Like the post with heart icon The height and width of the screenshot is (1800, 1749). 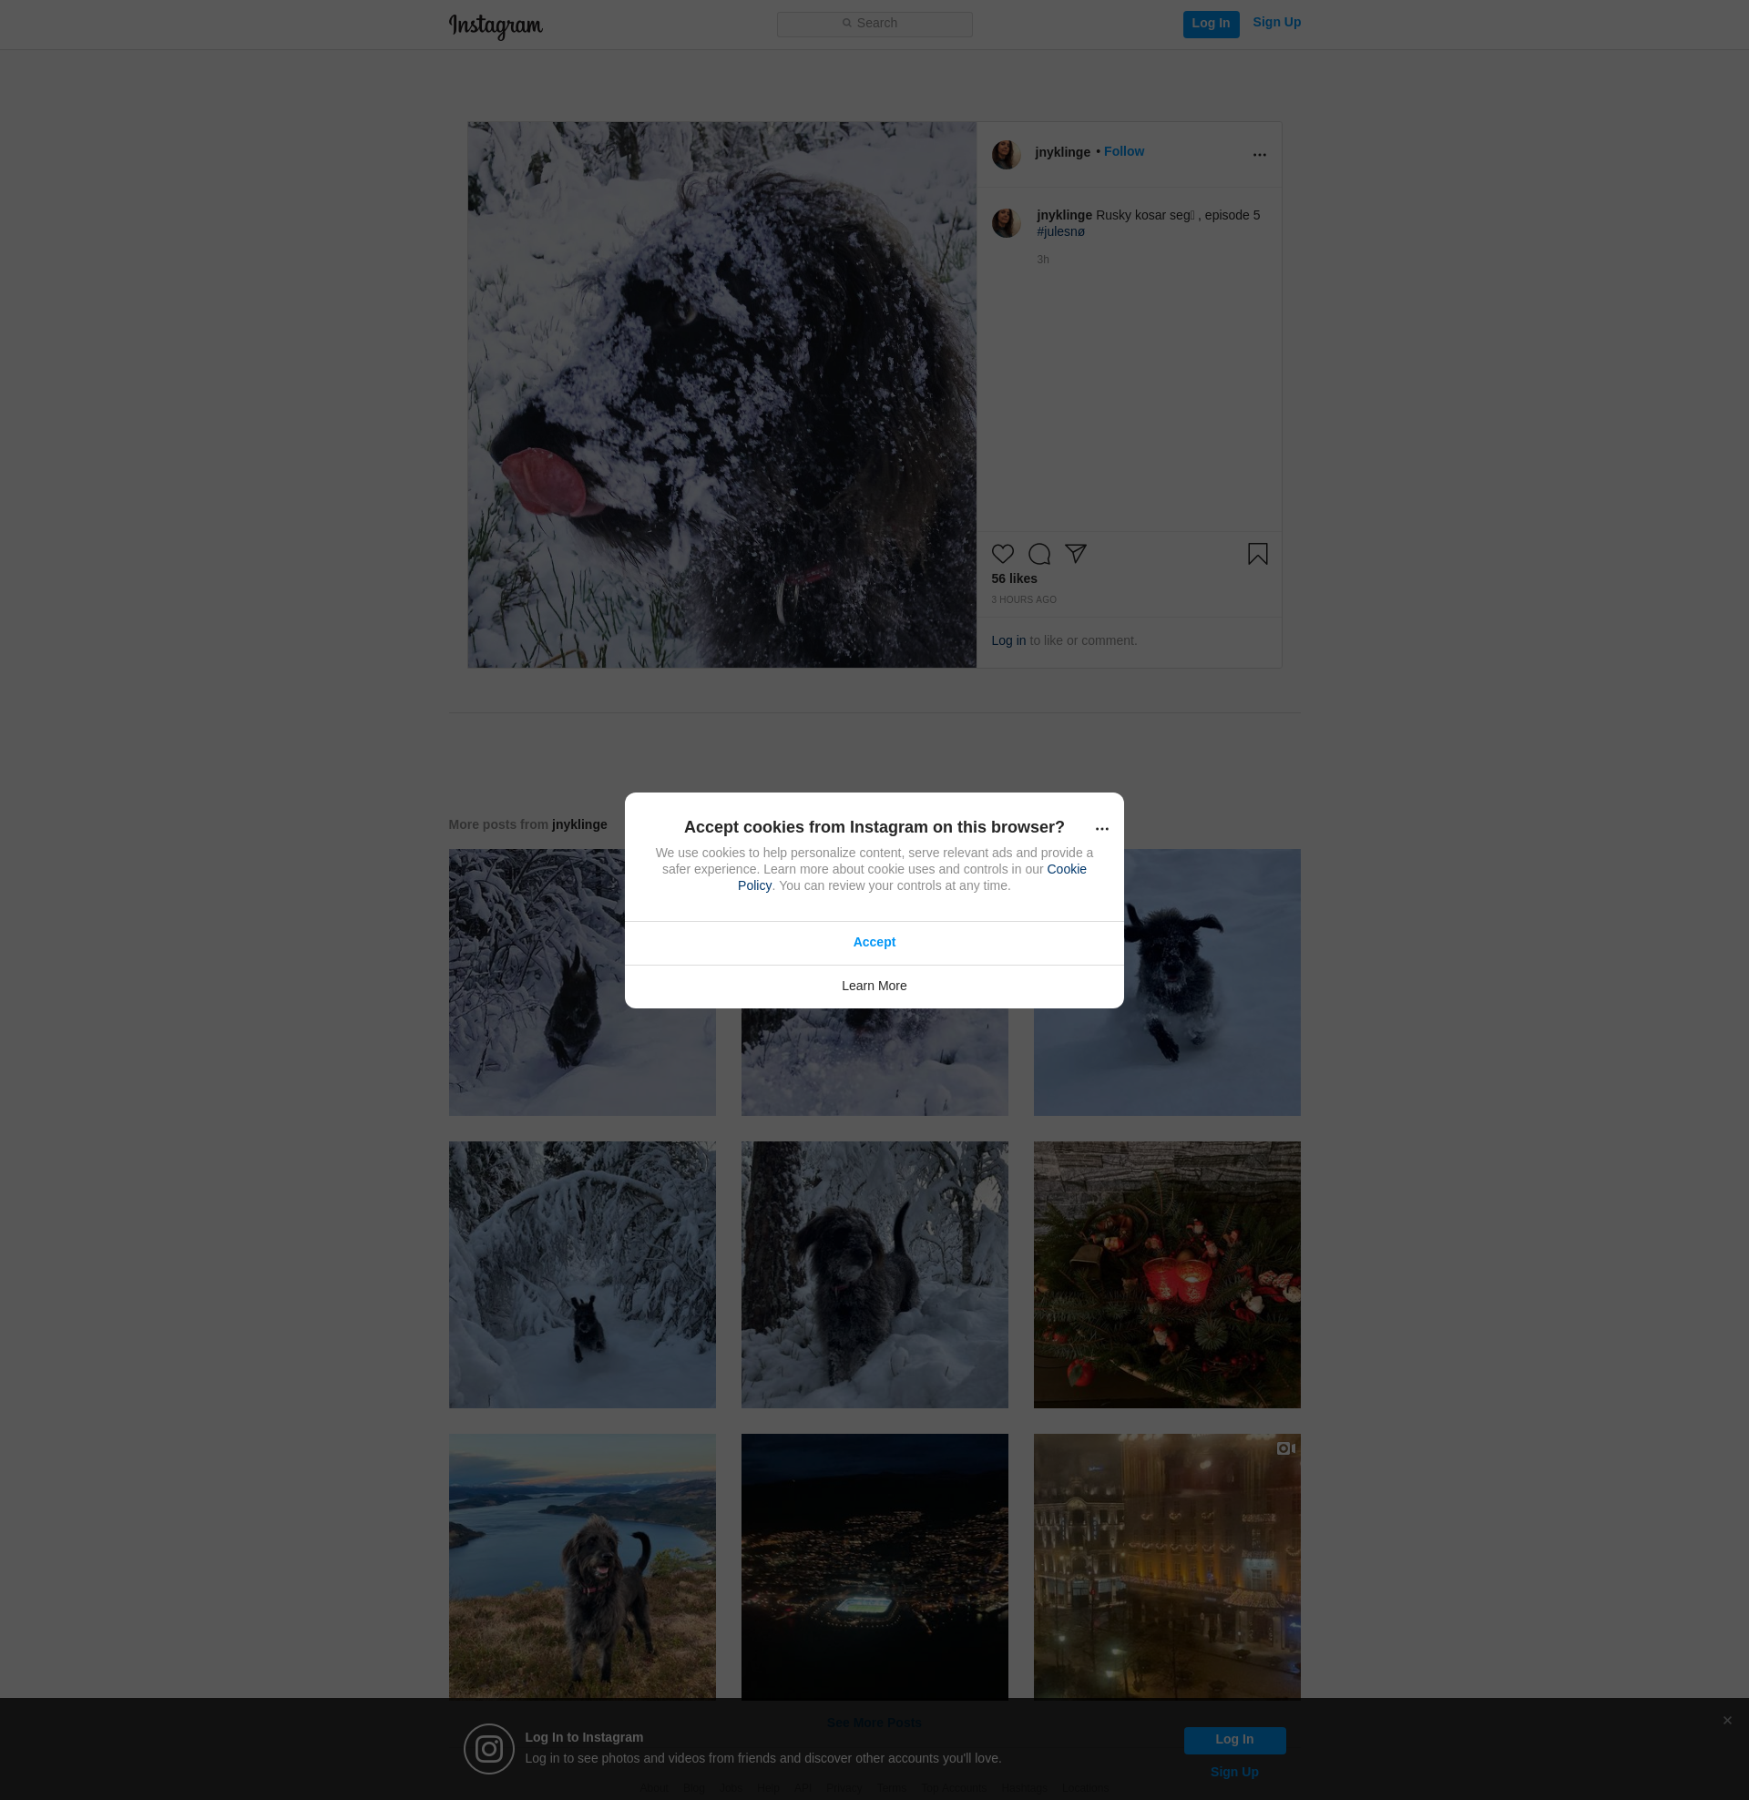click(x=1002, y=554)
